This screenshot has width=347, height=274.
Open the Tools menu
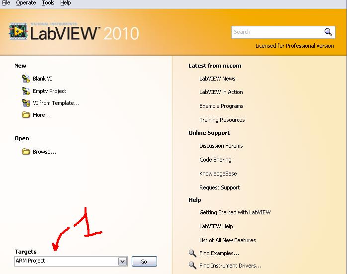coord(48,3)
